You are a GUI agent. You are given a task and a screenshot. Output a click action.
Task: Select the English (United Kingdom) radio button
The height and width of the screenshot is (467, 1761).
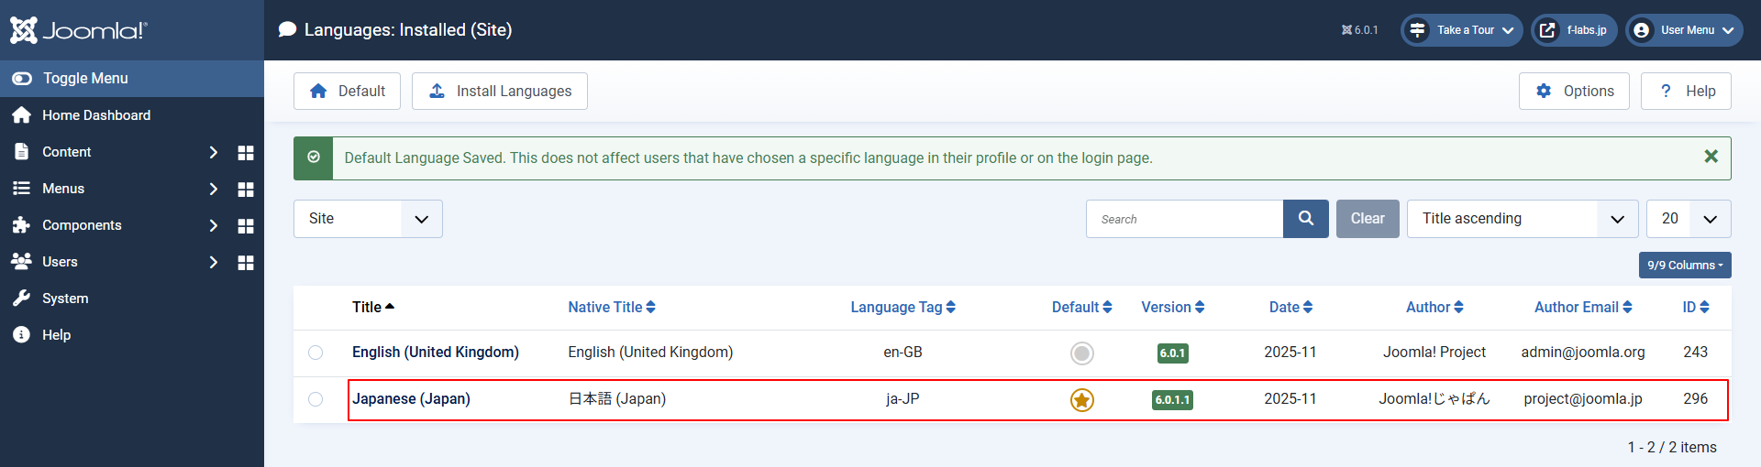[316, 353]
